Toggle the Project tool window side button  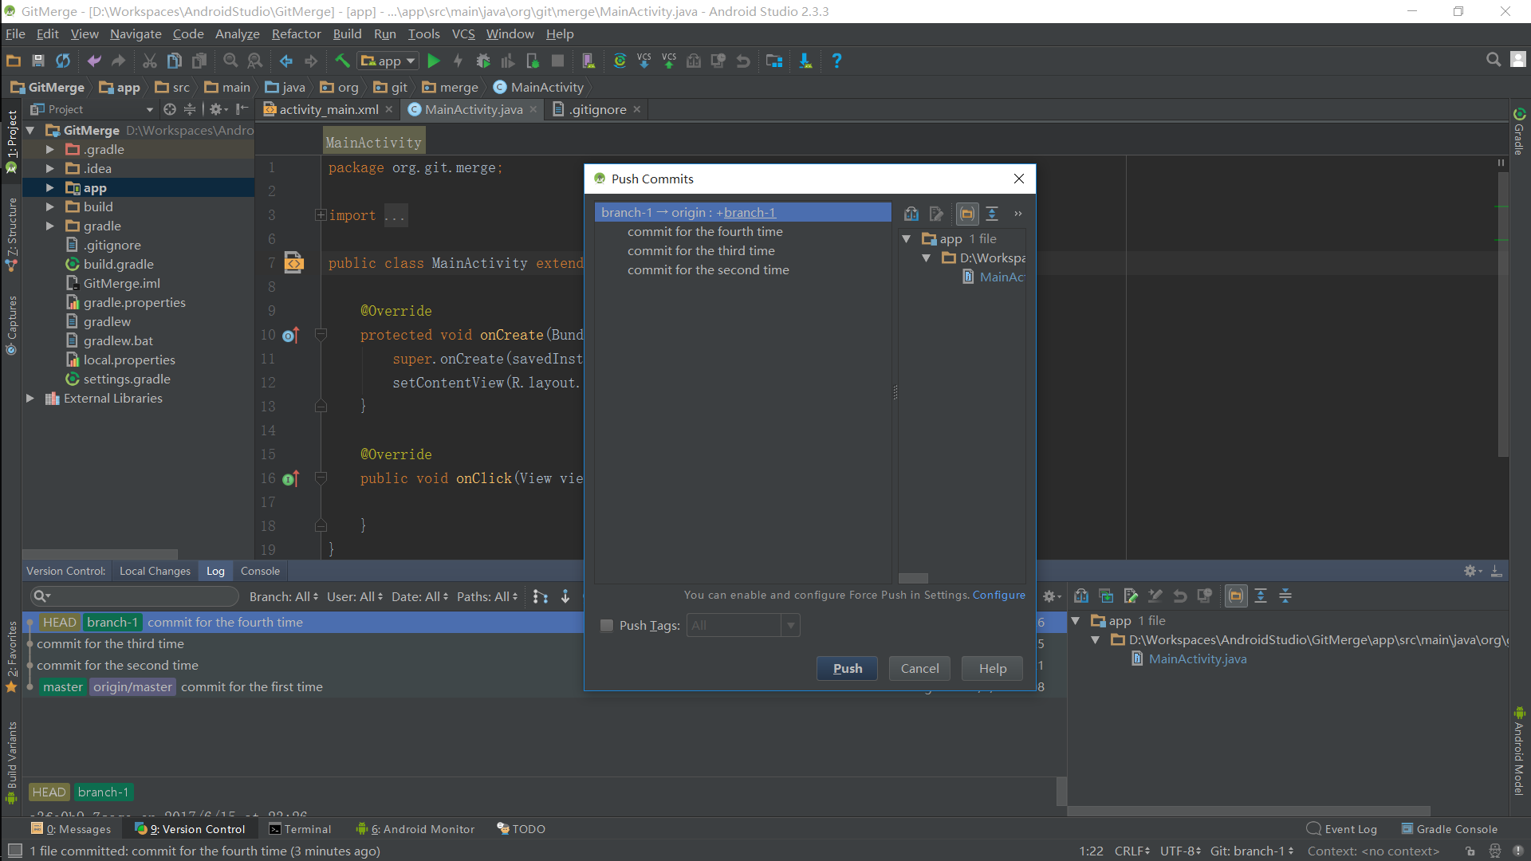coord(11,140)
